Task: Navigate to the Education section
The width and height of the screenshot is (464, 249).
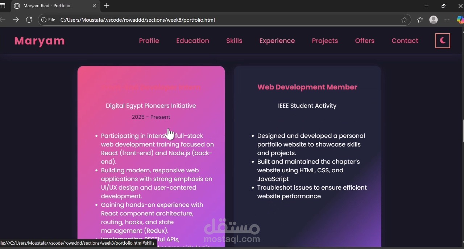Action: [x=192, y=41]
